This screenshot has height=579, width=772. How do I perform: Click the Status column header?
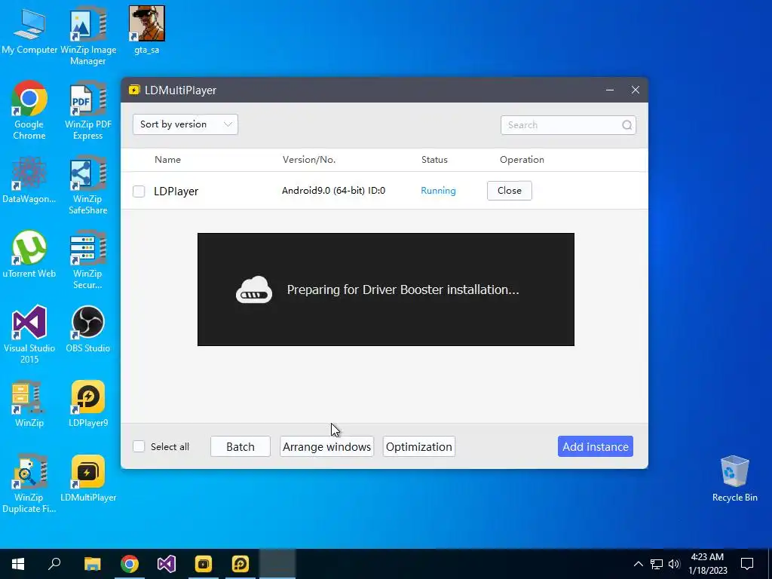click(x=434, y=160)
